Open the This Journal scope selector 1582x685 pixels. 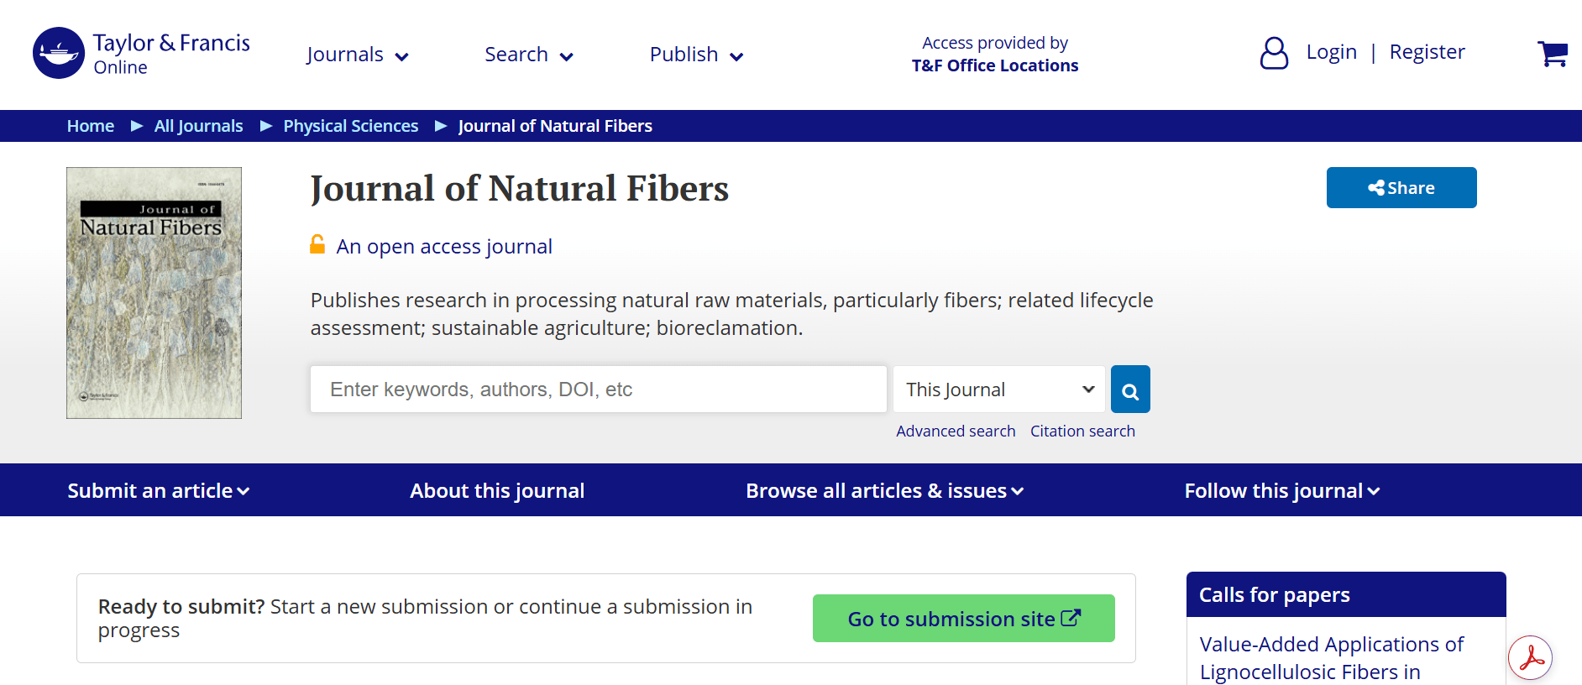pos(999,390)
